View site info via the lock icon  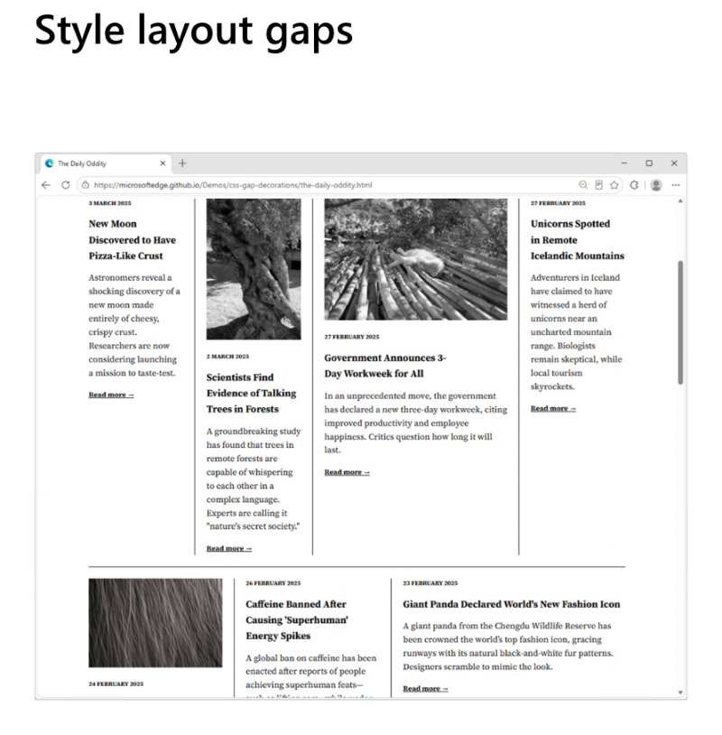point(85,185)
